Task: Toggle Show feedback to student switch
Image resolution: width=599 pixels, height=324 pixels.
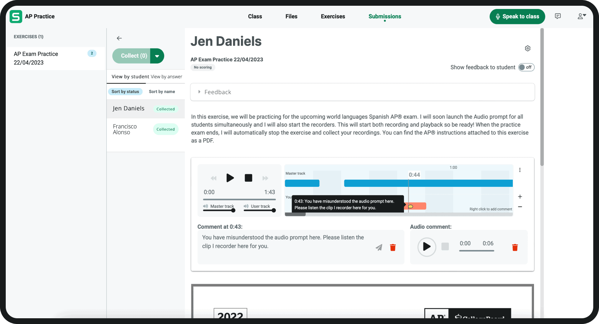Action: (526, 68)
